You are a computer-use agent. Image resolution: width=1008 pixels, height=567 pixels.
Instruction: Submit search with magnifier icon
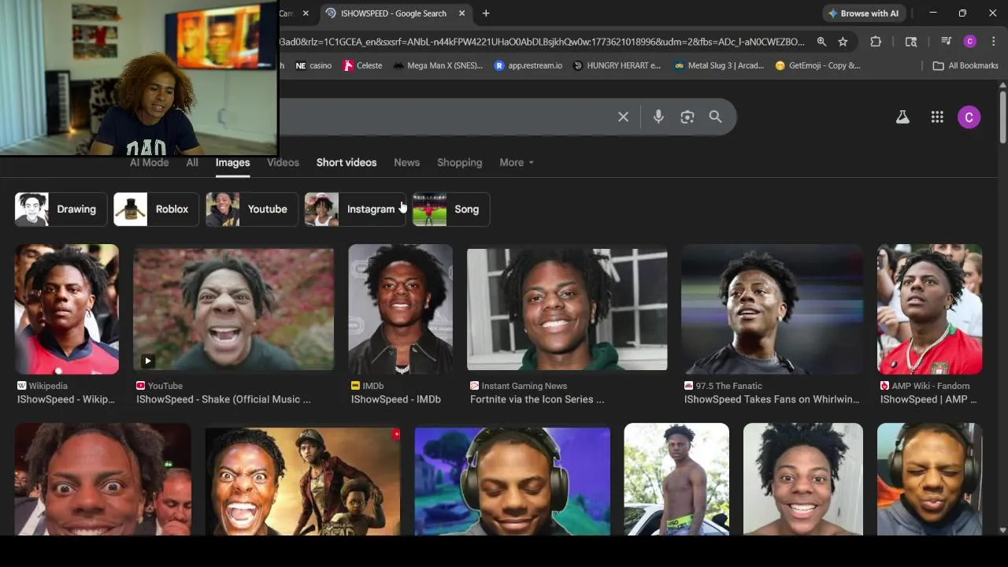(x=715, y=117)
